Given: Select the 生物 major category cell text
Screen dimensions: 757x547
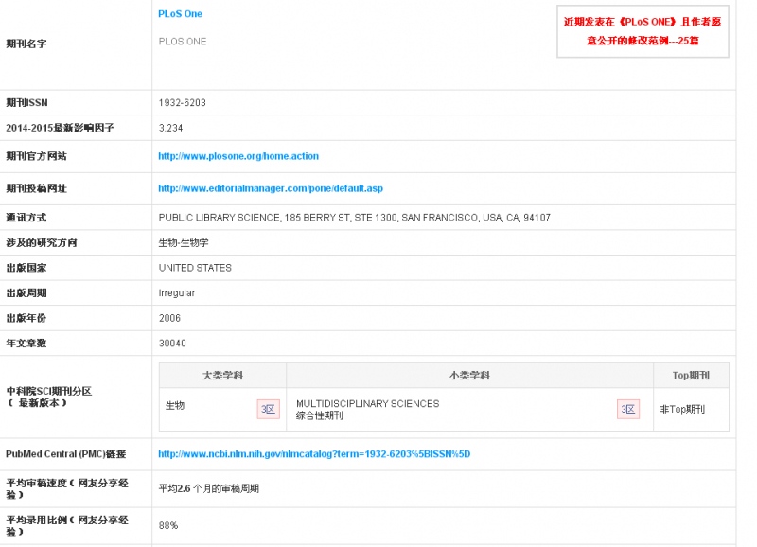Looking at the screenshot, I should click(175, 406).
